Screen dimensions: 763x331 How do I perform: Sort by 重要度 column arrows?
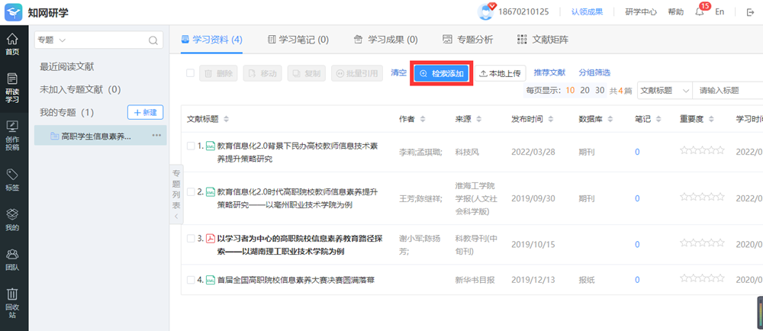tap(711, 119)
